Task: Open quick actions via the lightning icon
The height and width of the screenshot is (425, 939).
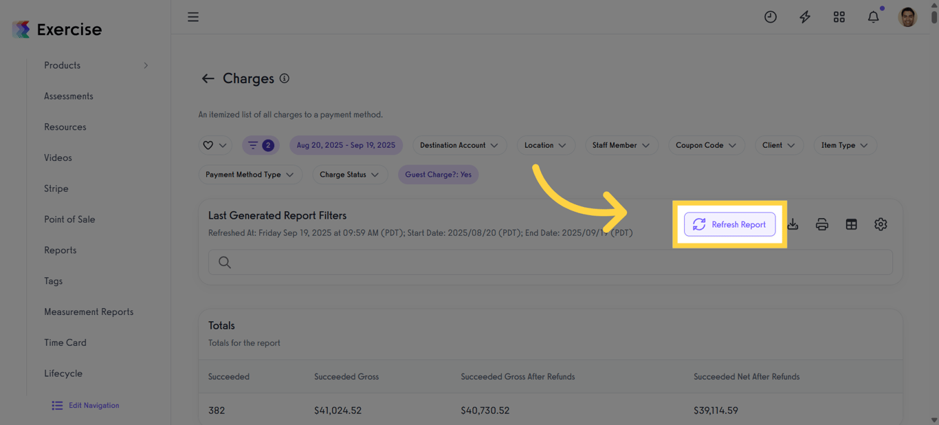Action: [x=804, y=17]
